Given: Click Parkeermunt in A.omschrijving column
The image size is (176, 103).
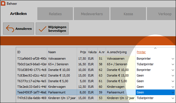Looking at the screenshot, I should [x=121, y=92].
